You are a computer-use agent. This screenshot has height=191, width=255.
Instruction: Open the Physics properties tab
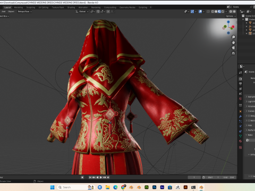coord(240,126)
